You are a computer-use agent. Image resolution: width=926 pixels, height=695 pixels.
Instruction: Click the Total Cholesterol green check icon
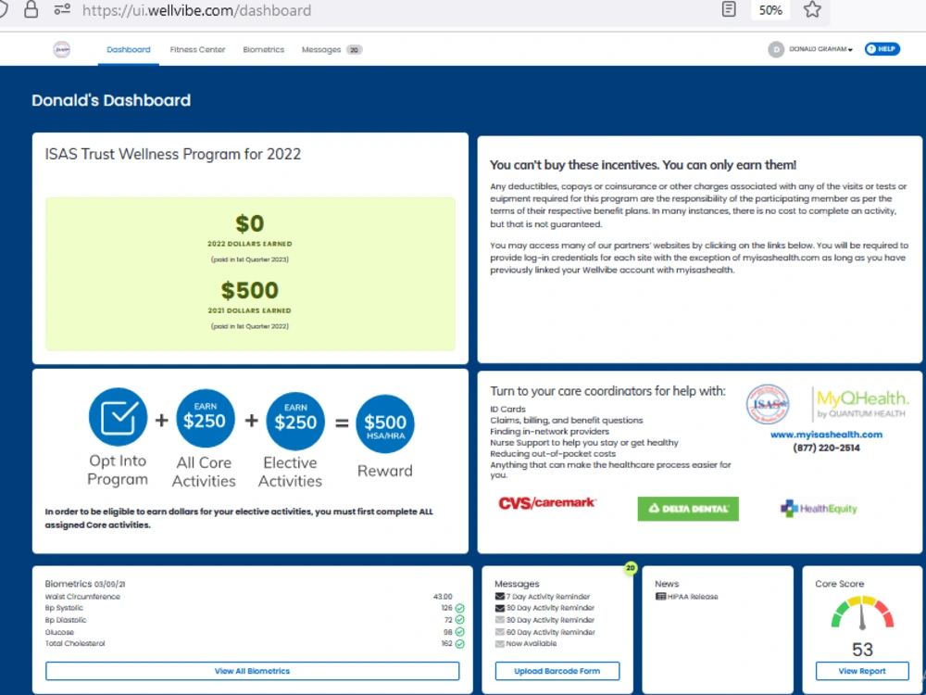pos(459,644)
